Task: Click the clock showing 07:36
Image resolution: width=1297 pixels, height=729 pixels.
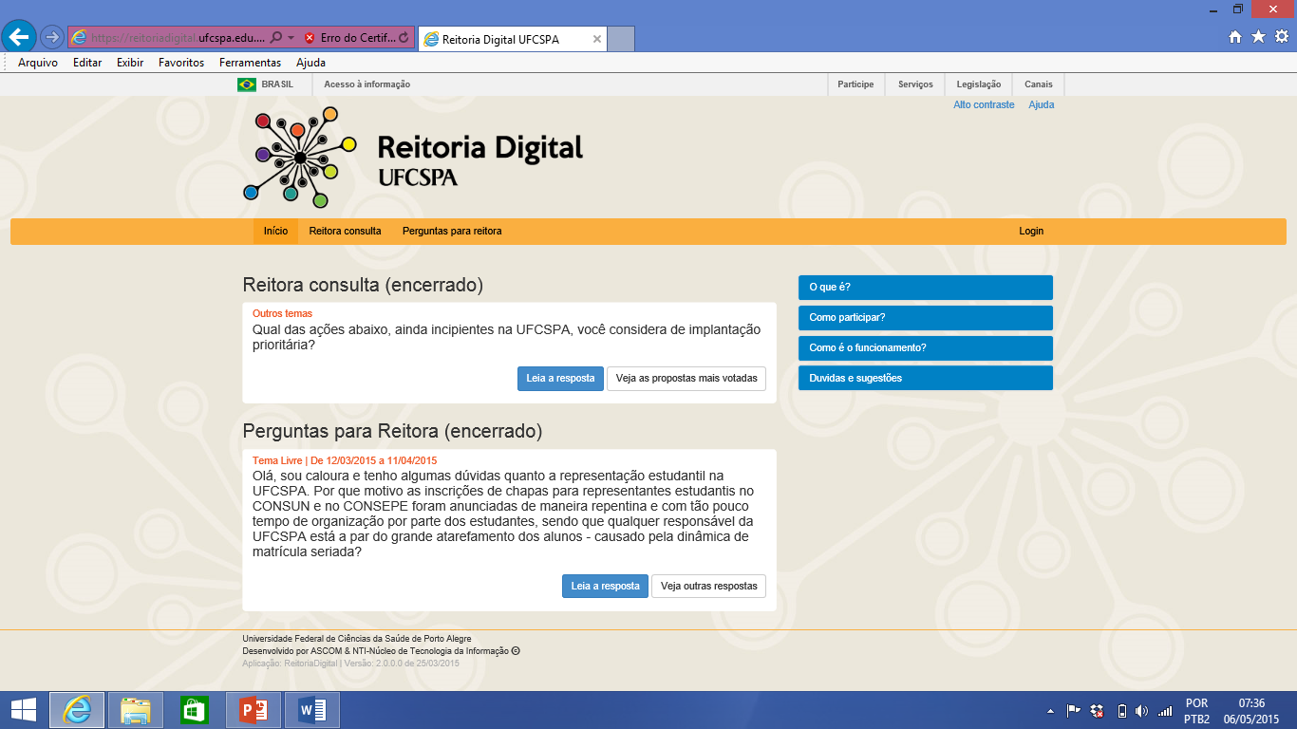Action: tap(1252, 711)
